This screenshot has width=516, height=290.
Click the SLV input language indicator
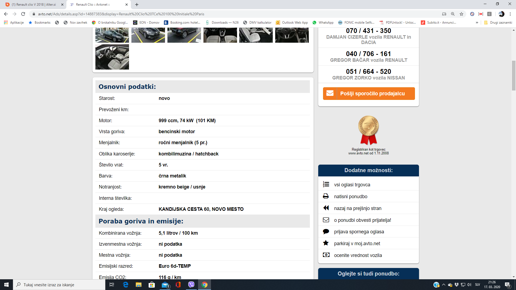478,285
